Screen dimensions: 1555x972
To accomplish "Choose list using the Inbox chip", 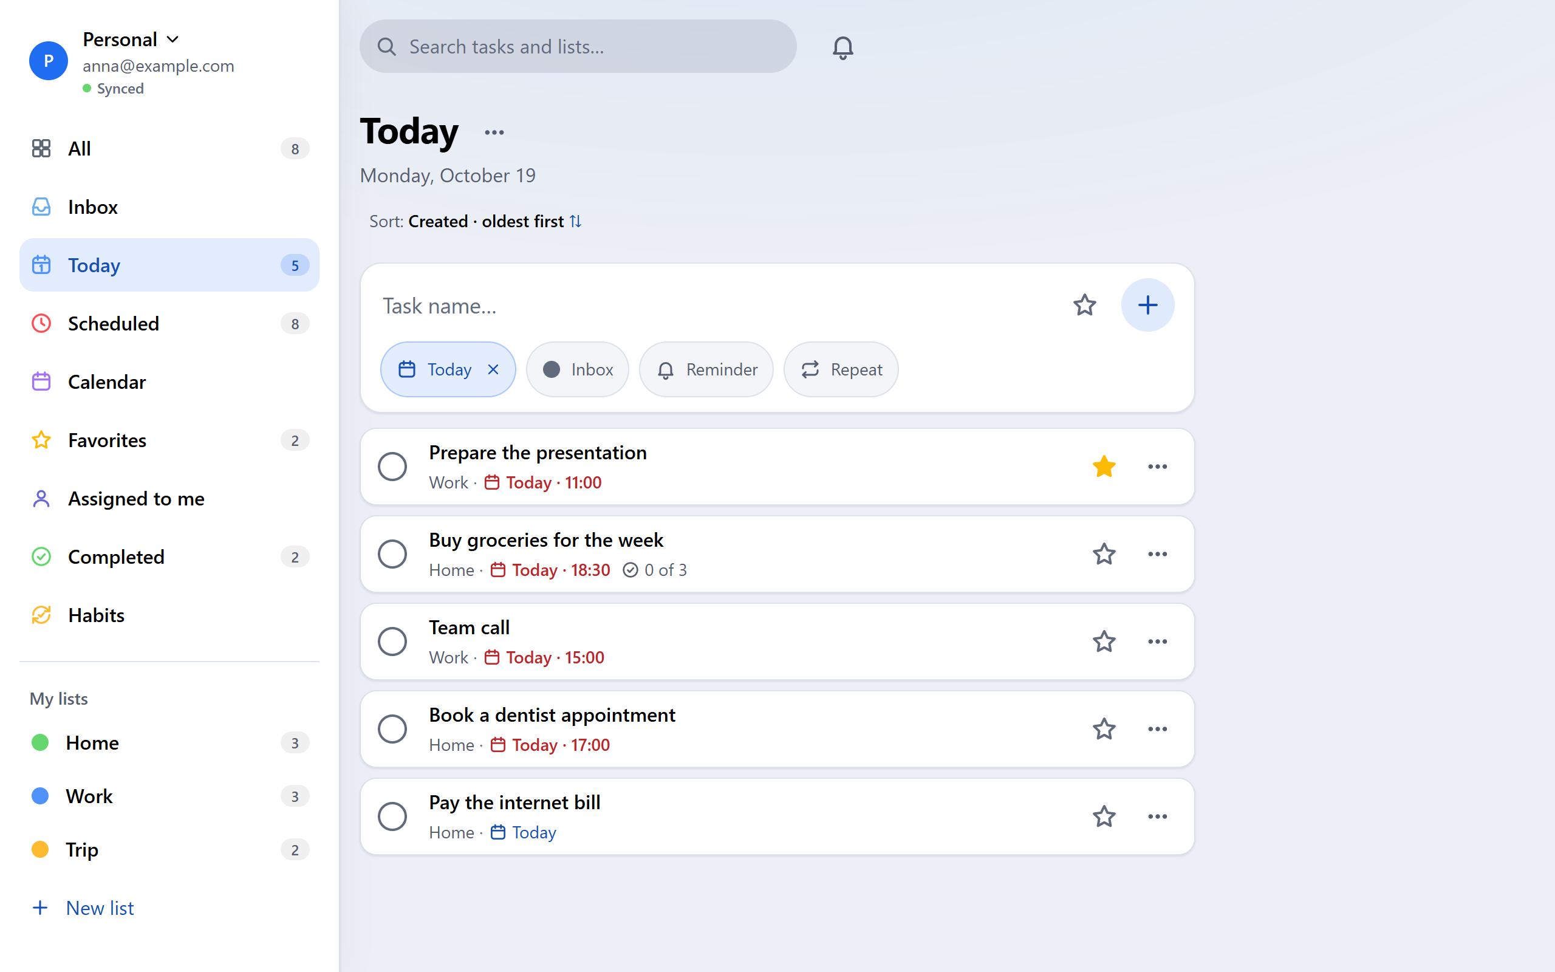I will tap(577, 369).
